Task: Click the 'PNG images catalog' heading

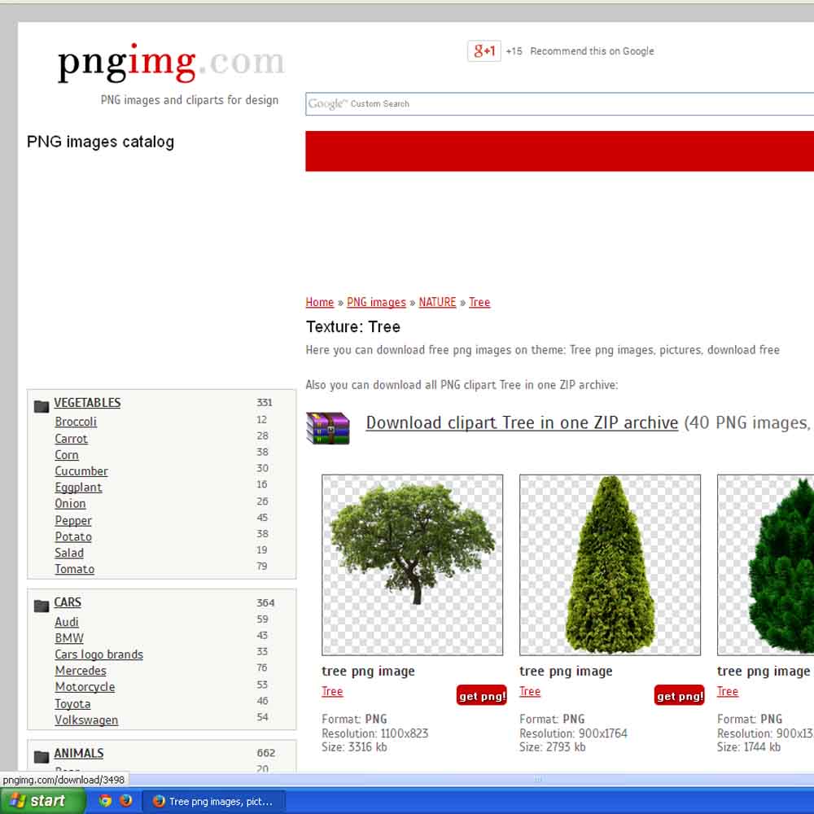Action: coord(100,142)
